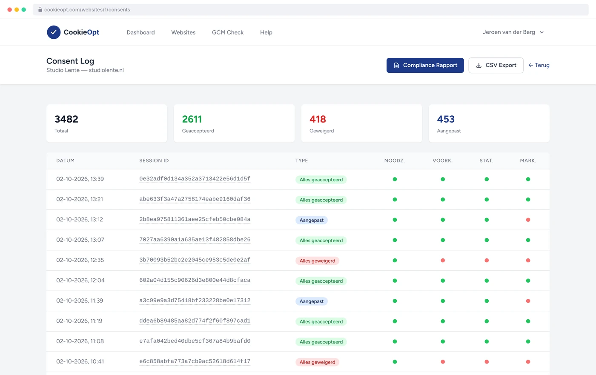Screen dimensions: 596x375
Task: Click the red VOORK. dot in the 12:35 row
Action: coord(443,260)
